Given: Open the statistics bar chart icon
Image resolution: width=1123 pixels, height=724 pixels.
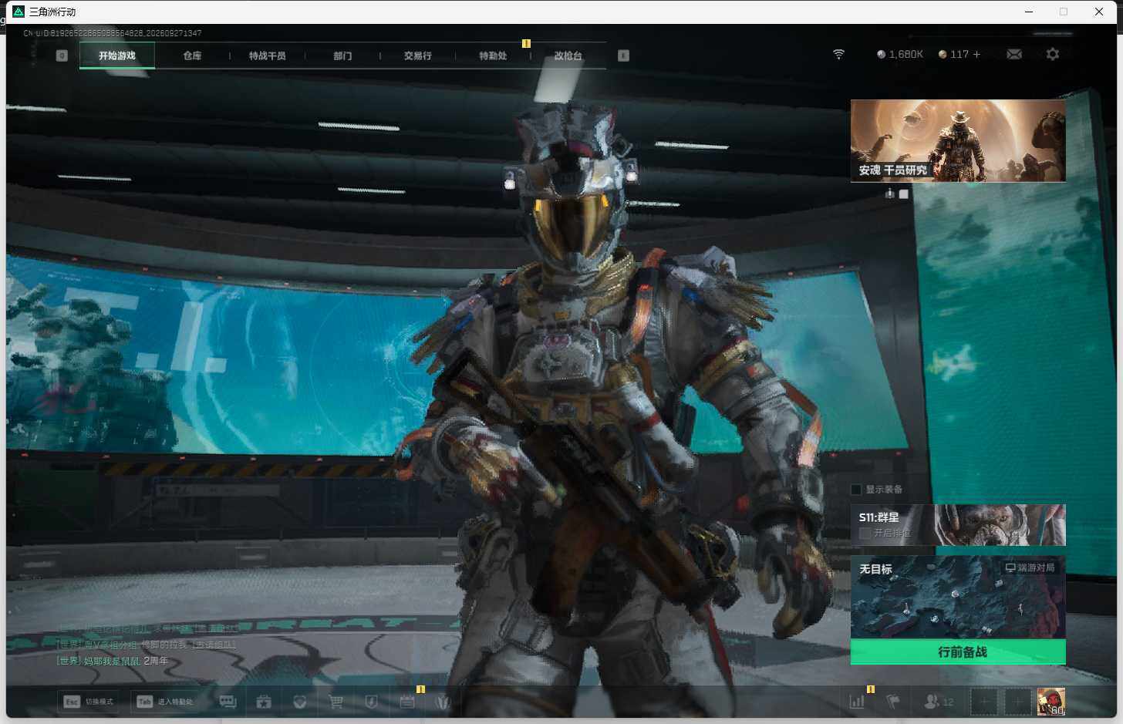Looking at the screenshot, I should (857, 702).
